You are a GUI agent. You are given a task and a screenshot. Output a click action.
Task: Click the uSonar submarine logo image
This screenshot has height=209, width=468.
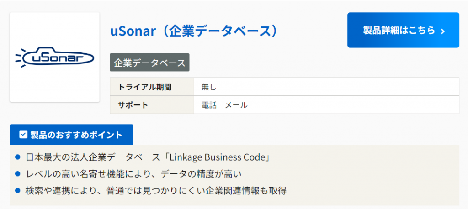(54, 57)
